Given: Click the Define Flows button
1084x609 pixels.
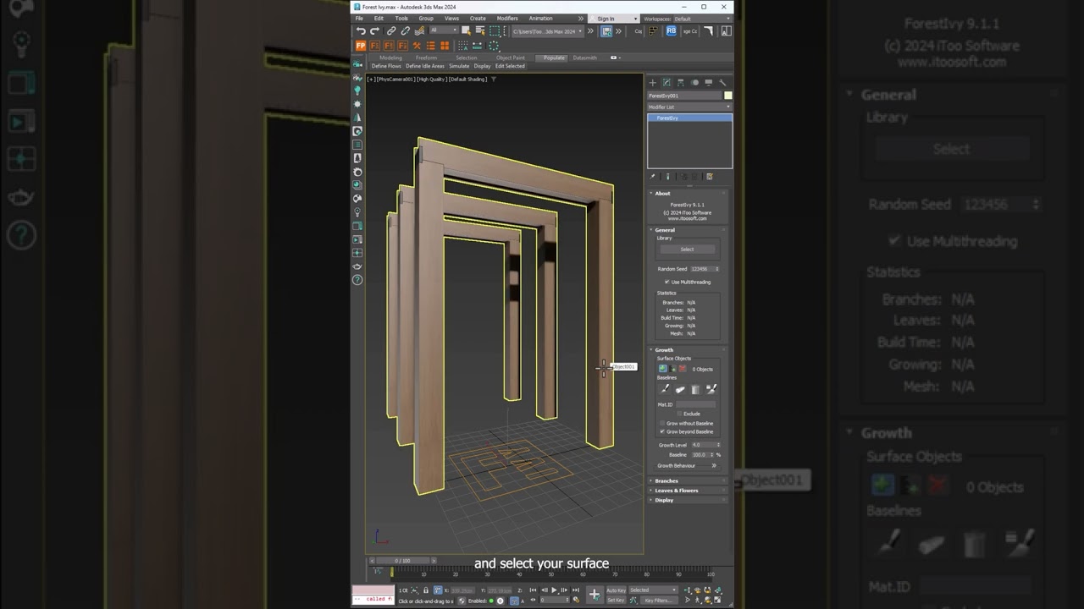Looking at the screenshot, I should [x=386, y=66].
